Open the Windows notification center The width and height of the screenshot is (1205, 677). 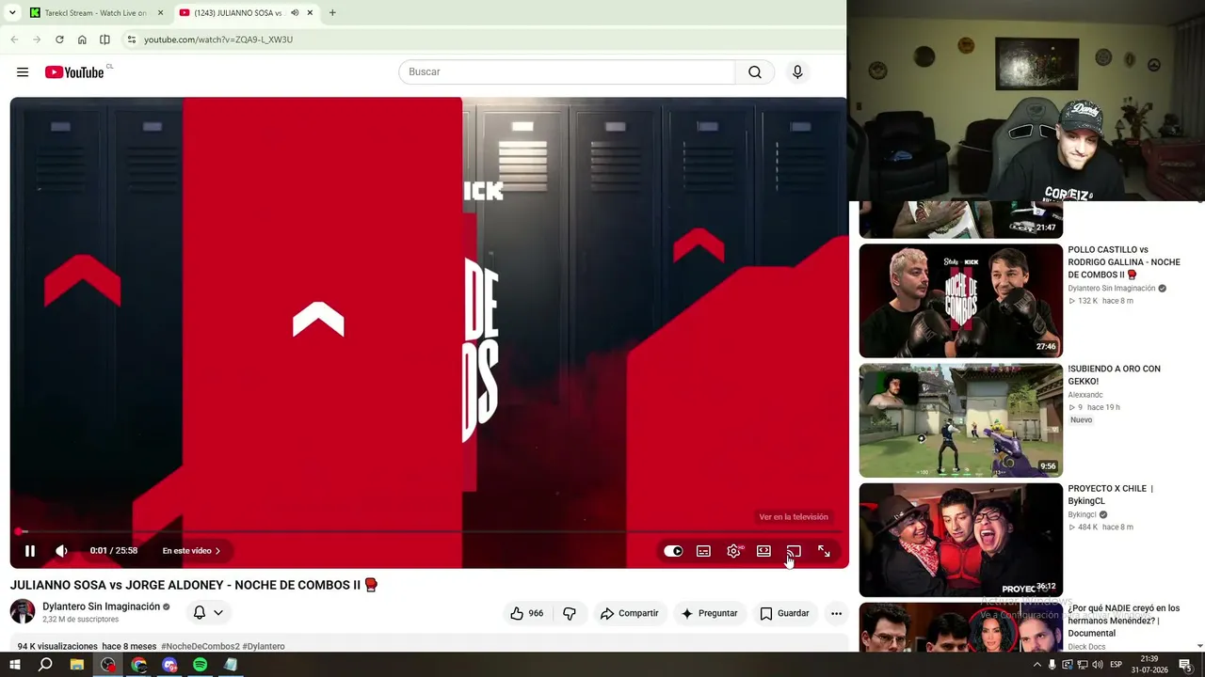point(1185,665)
